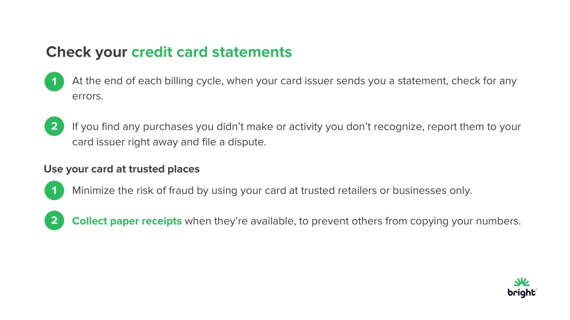Click the phrase "check for any" in item one
This screenshot has width=570, height=320.
484,81
